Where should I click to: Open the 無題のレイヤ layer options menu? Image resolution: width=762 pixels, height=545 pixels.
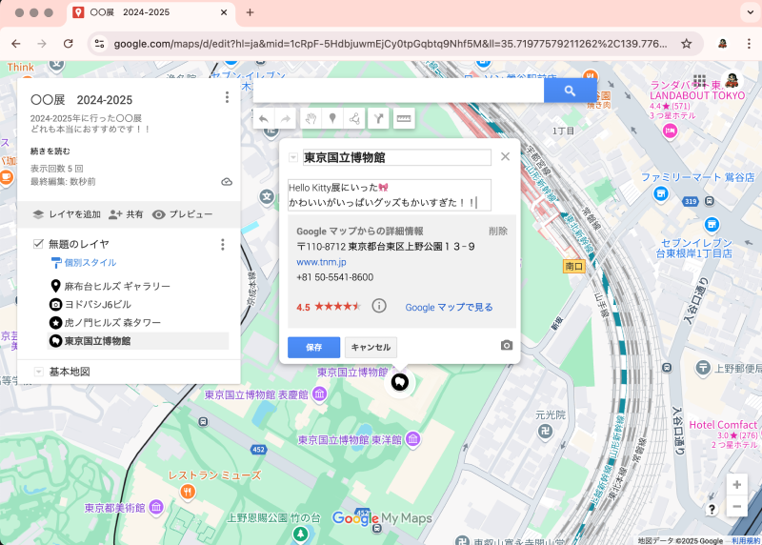coord(223,244)
